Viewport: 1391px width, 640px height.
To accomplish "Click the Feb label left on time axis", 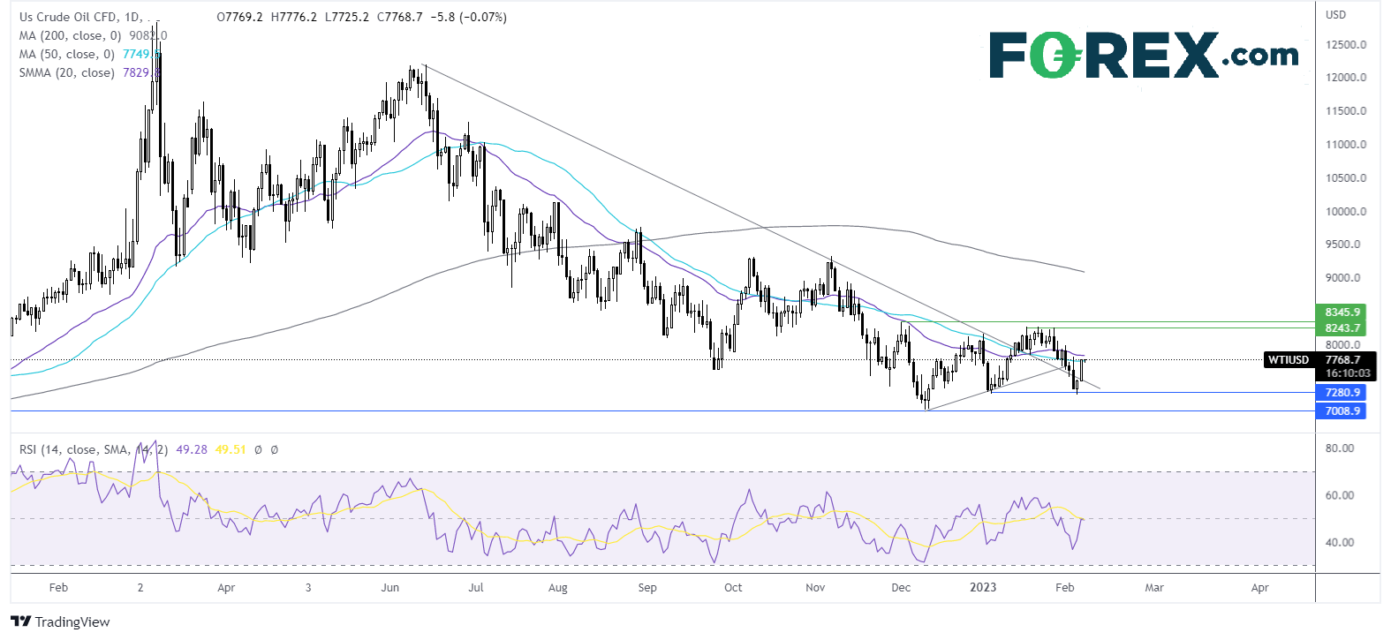I will pos(58,587).
